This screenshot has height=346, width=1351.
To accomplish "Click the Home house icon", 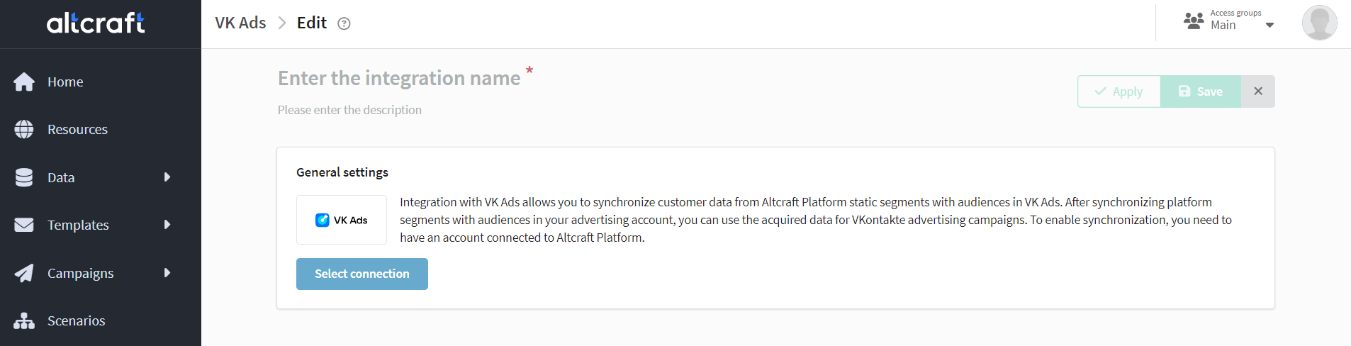I will tap(24, 82).
